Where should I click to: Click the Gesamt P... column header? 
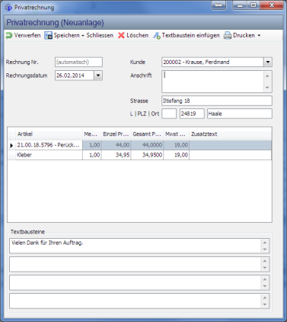147,134
